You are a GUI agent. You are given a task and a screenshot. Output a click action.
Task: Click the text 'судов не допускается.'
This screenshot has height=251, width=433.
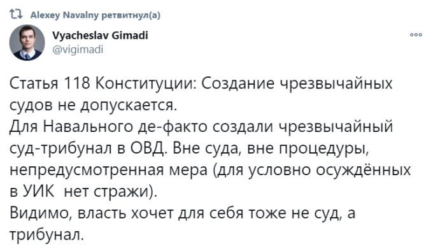point(93,105)
